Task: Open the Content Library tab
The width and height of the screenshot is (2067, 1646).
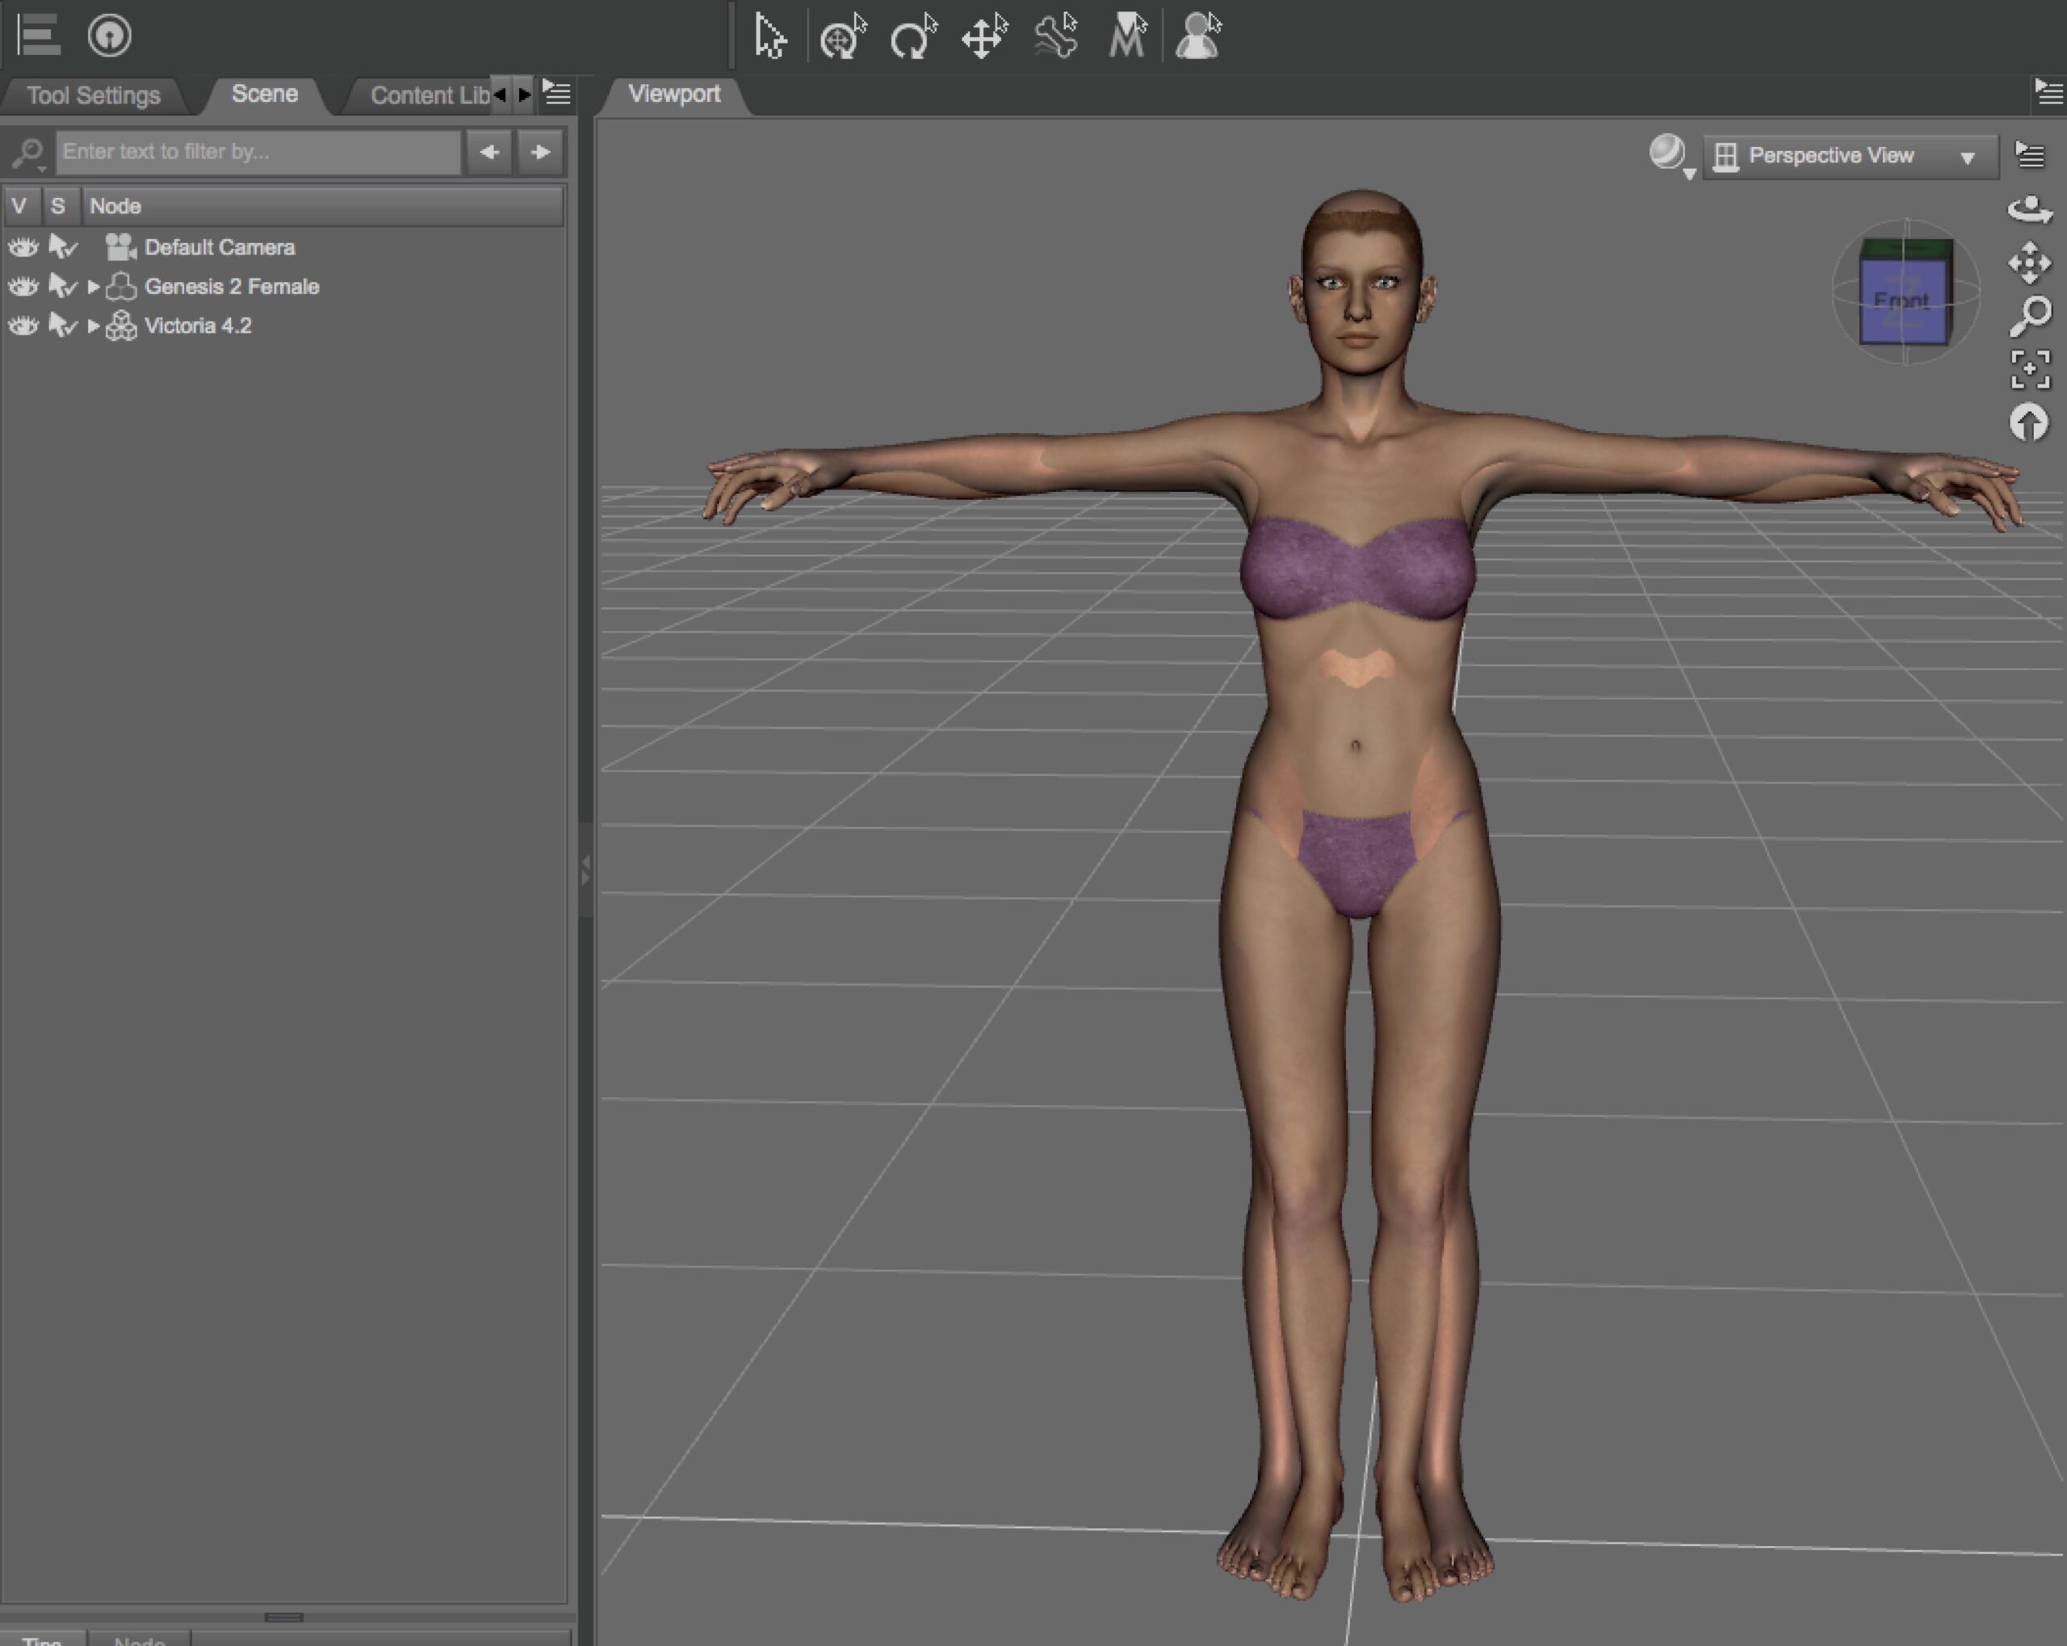Action: pyautogui.click(x=428, y=96)
